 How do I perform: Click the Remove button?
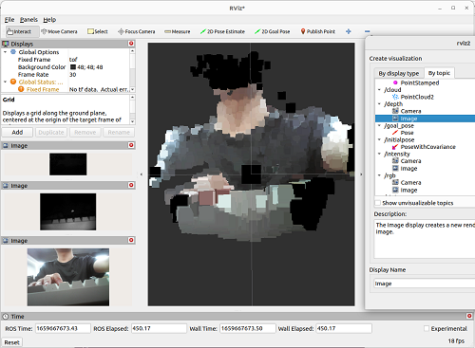pyautogui.click(x=85, y=133)
